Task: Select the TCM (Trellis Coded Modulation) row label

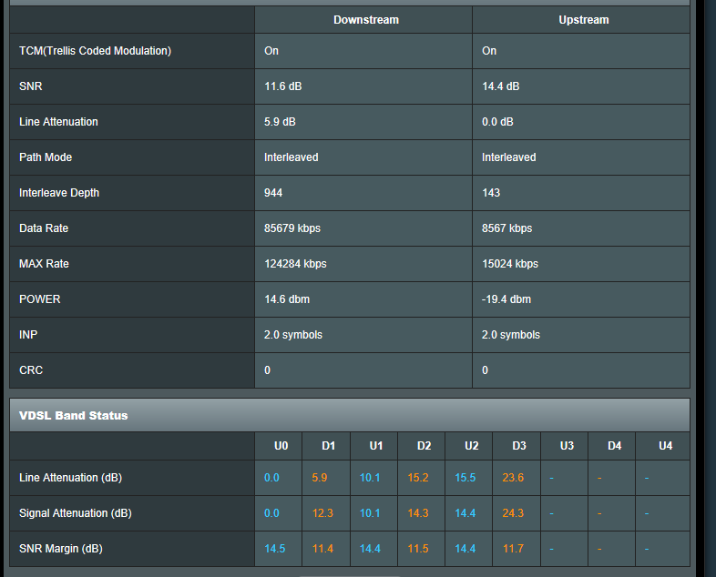Action: pyautogui.click(x=95, y=51)
